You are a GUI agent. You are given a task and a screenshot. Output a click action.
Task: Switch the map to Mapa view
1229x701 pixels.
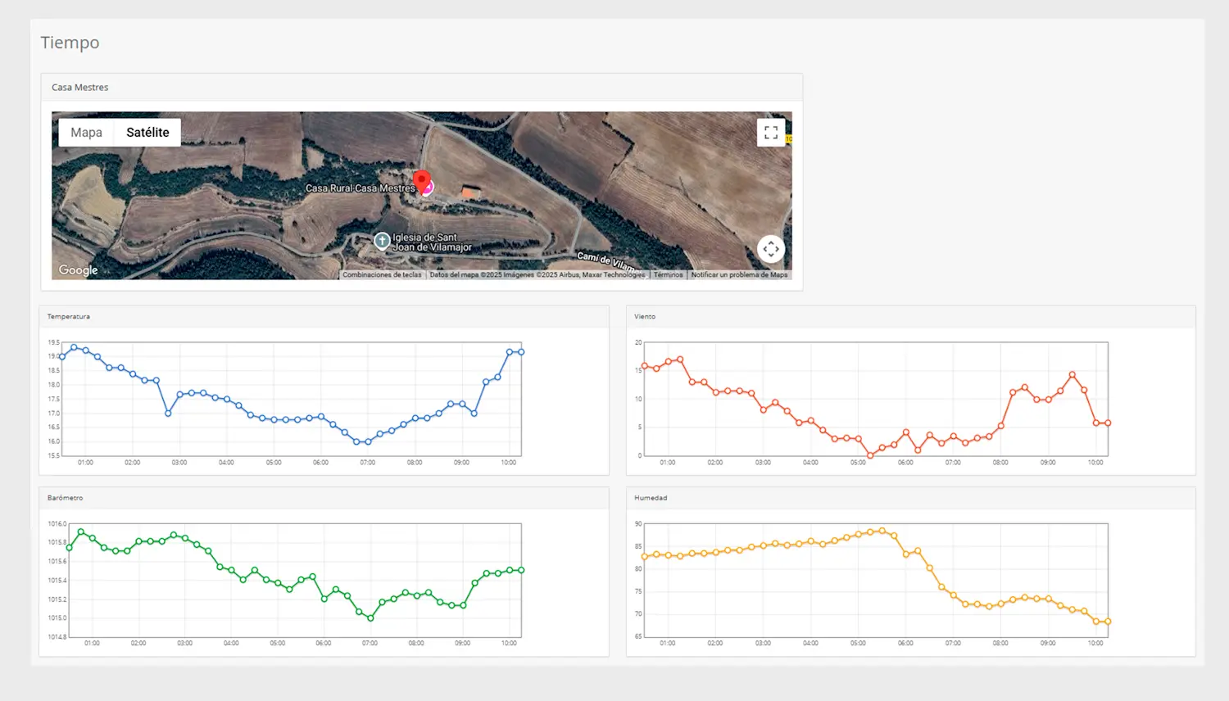[x=86, y=133]
